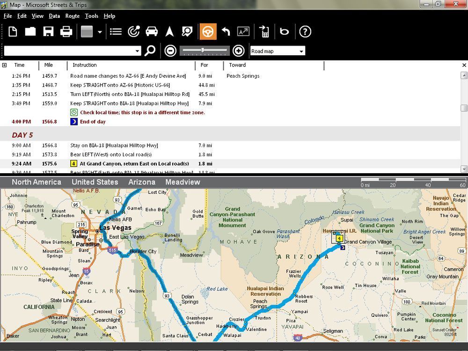The width and height of the screenshot is (468, 351).
Task: Expand the directions pane plus box
Action: (4, 65)
